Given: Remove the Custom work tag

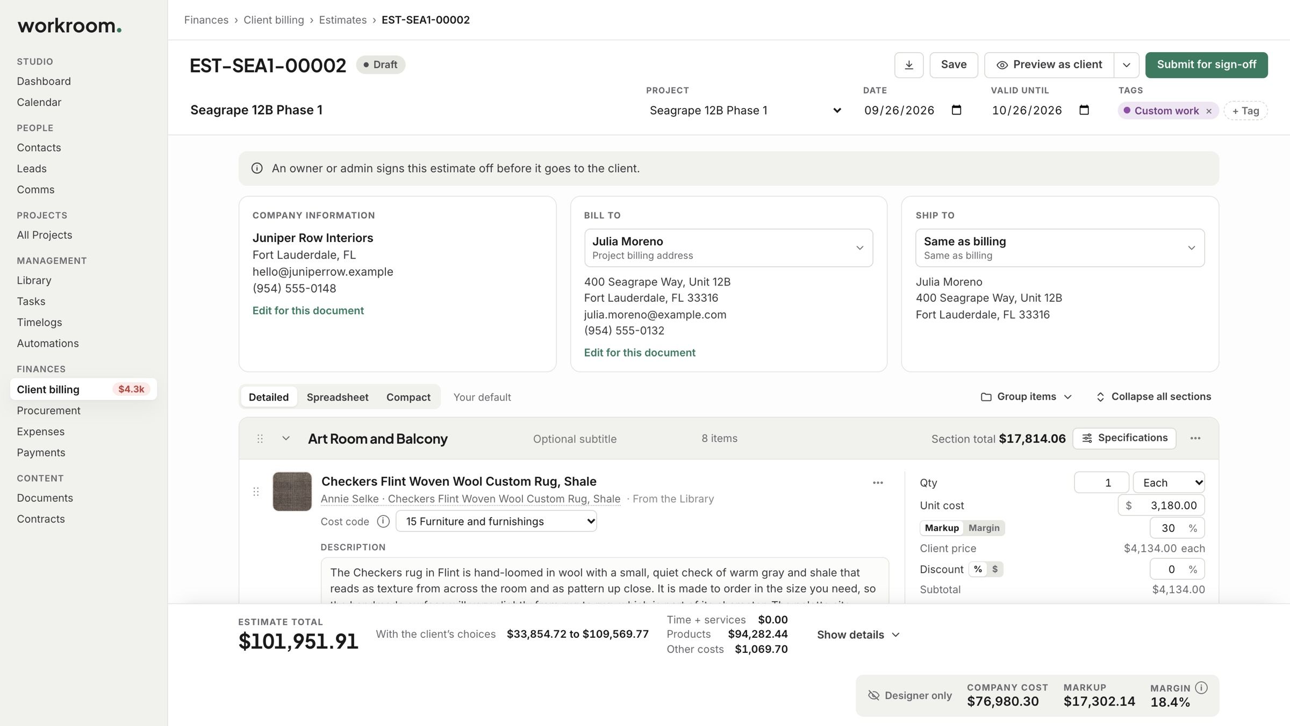Looking at the screenshot, I should 1209,111.
